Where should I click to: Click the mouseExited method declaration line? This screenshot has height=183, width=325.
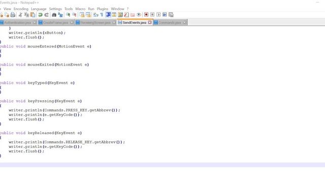44,65
